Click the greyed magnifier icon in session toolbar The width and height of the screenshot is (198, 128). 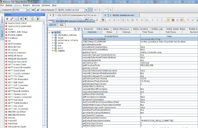(x=188, y=20)
